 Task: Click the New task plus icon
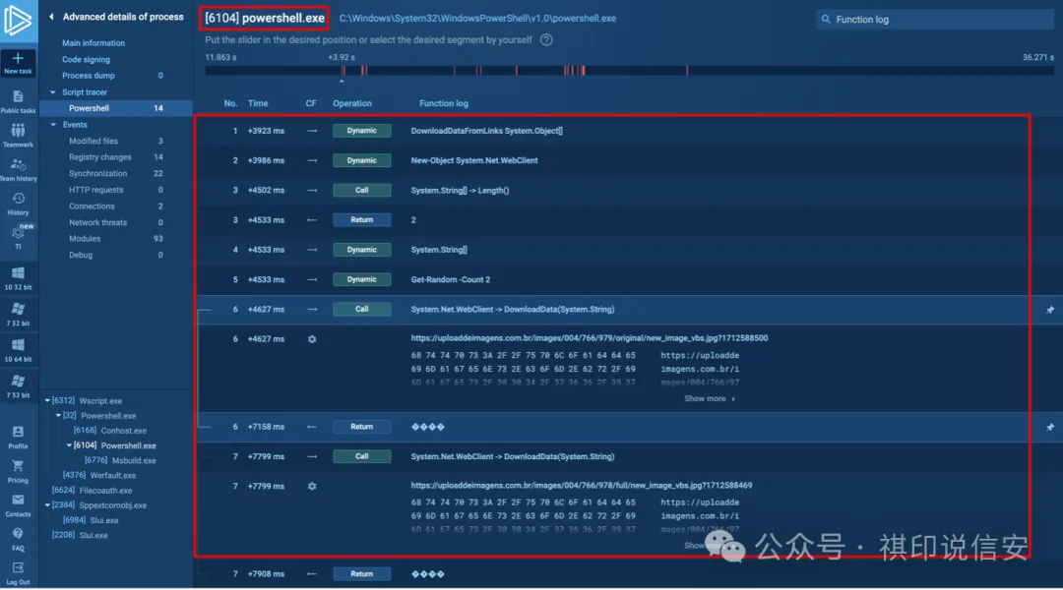pos(18,59)
